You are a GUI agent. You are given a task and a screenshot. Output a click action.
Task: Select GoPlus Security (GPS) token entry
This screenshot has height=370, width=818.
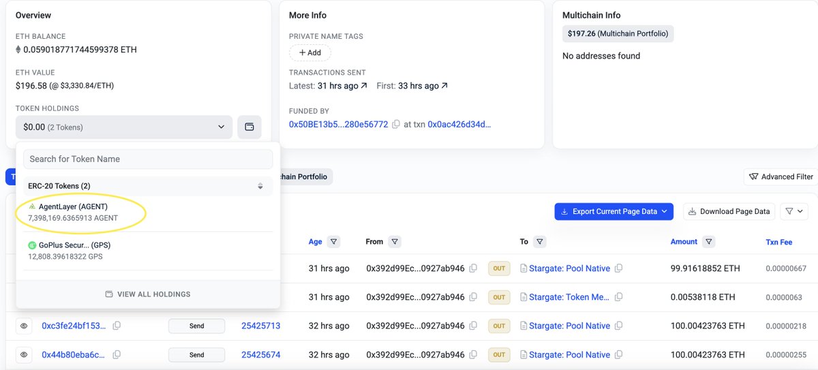(x=148, y=251)
